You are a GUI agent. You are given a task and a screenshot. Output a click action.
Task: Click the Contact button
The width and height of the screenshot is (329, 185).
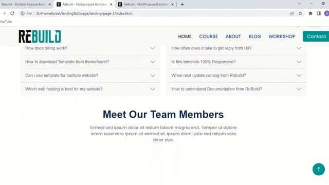[x=316, y=36]
